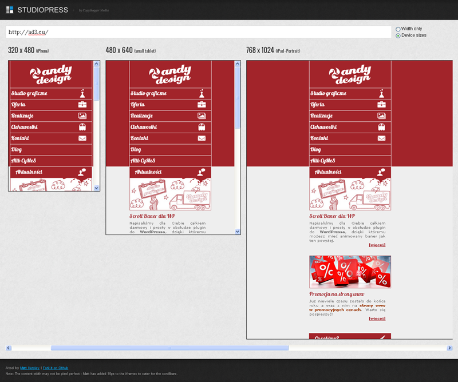Open Blog menu item in iPhone preview
This screenshot has width=458, height=382.
point(17,149)
